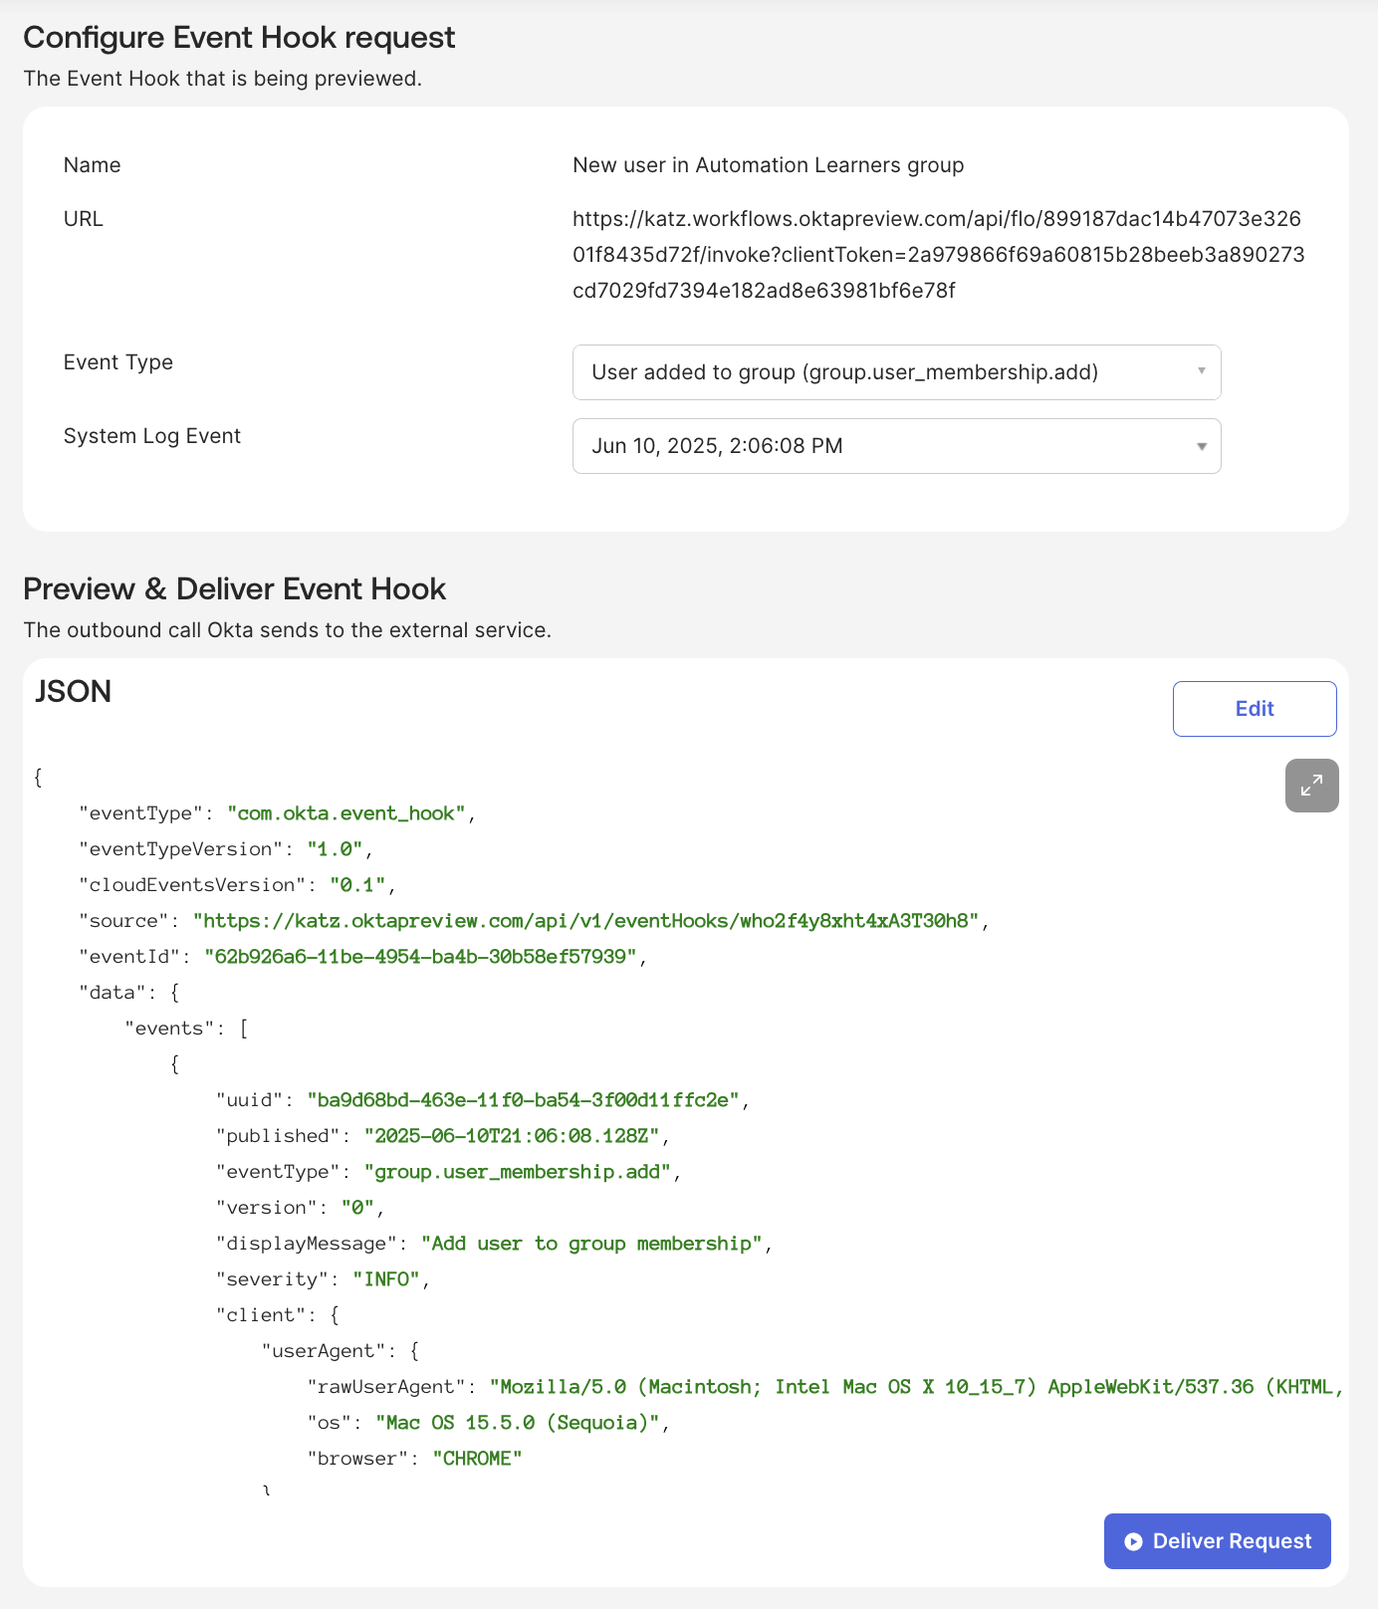Select the eventHooks source URL in the JSON
Image resolution: width=1378 pixels, height=1609 pixels.
[587, 920]
